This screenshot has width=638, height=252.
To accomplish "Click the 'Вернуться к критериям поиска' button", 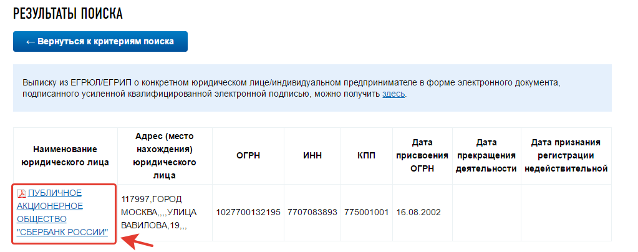I will tap(100, 41).
